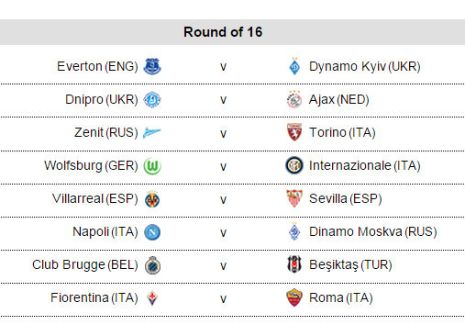This screenshot has height=336, width=465.
Task: Click the Dnipro (UKR) team name
Action: coord(102,99)
